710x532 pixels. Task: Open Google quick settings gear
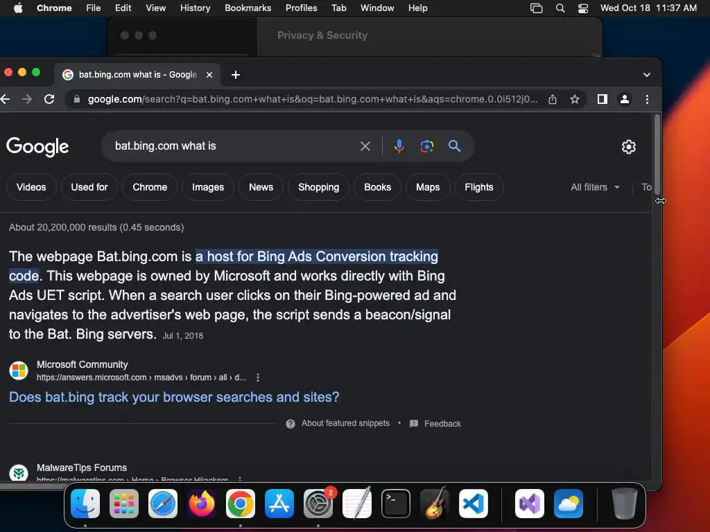(628, 147)
